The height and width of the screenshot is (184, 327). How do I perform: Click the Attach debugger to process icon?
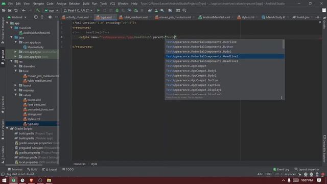coord(136,10)
